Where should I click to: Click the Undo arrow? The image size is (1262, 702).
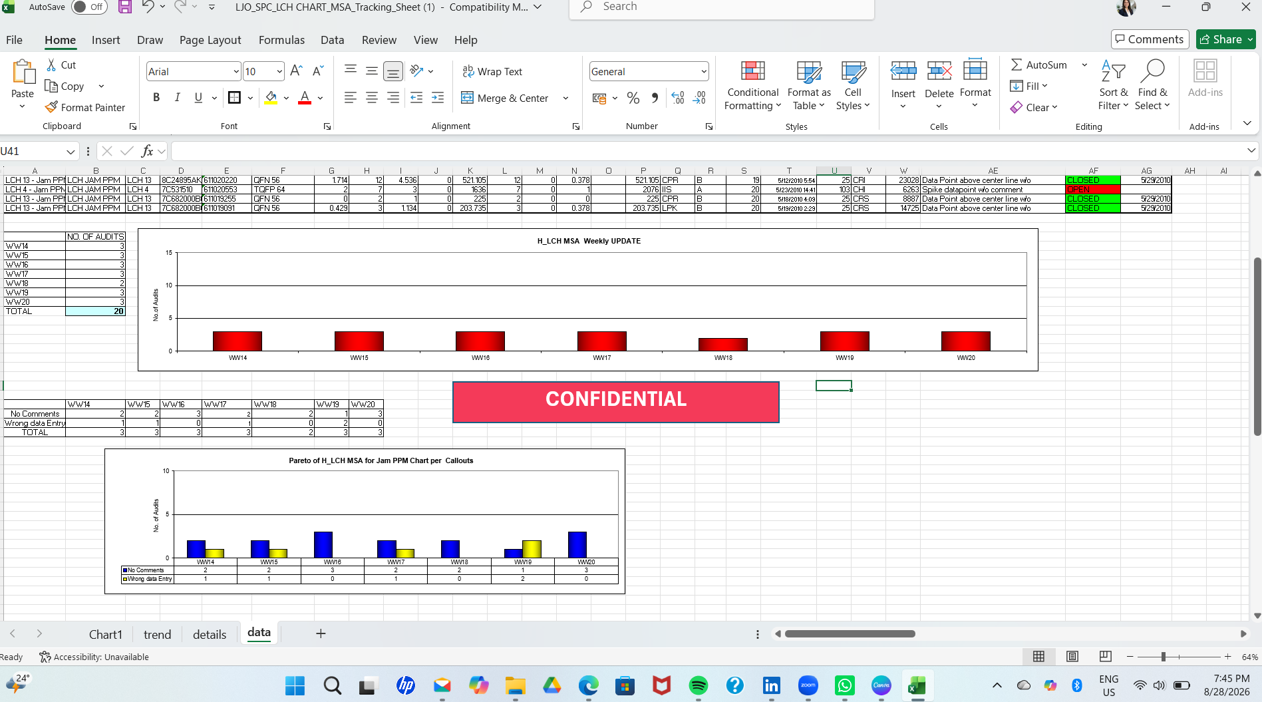[148, 7]
